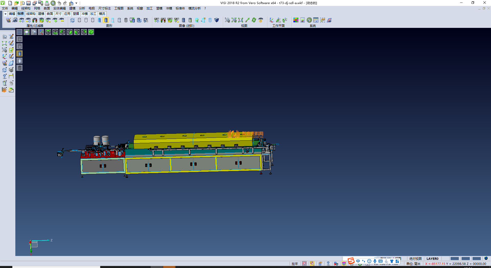Click the solid green cube view icon
The width and height of the screenshot is (491, 268).
pyautogui.click(x=91, y=32)
